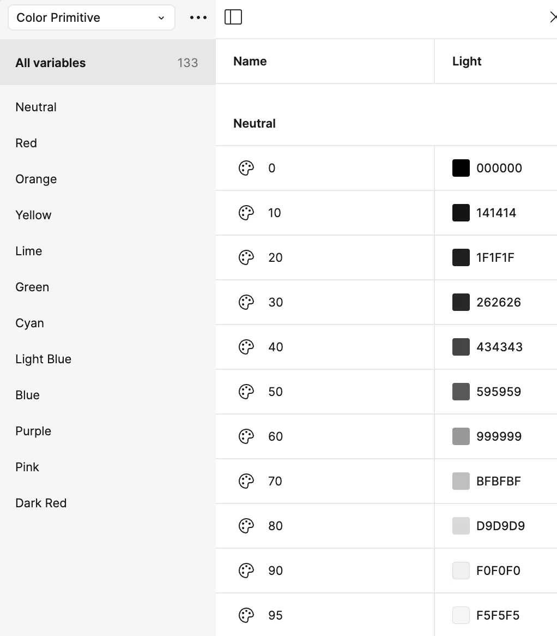The width and height of the screenshot is (557, 636).
Task: Toggle the sidebar panel icon
Action: pos(233,17)
